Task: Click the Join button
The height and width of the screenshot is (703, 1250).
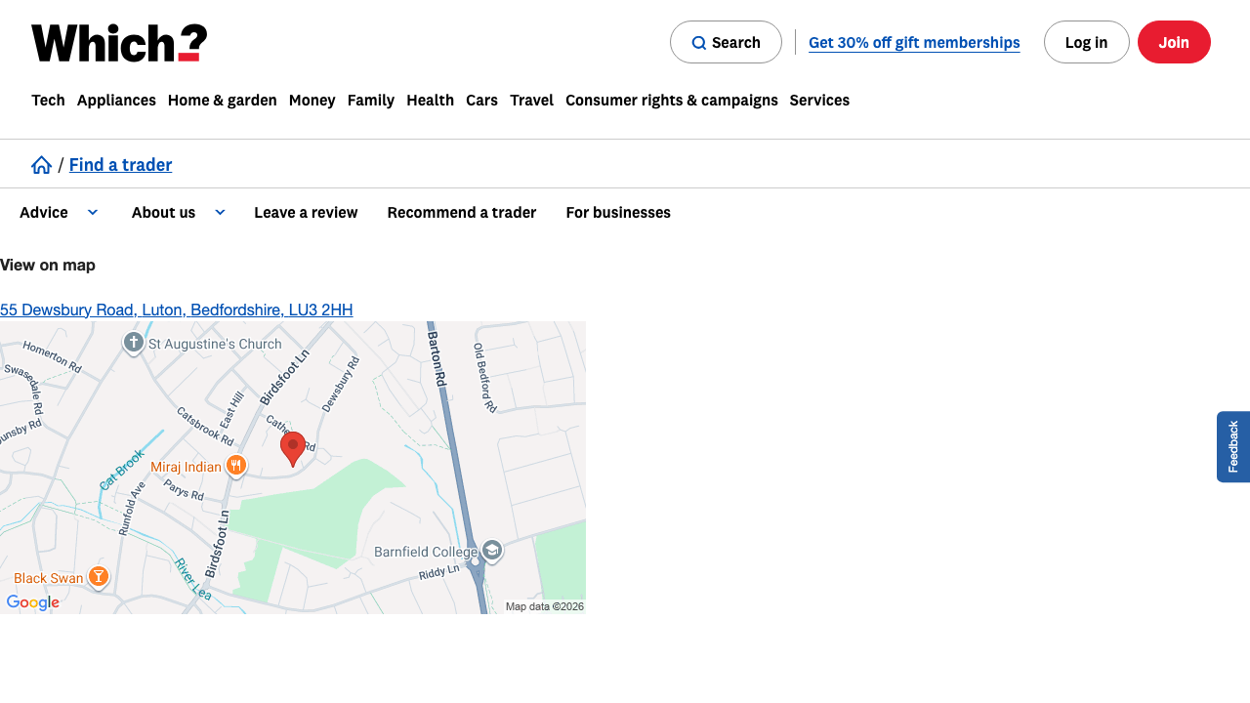Action: click(x=1174, y=42)
